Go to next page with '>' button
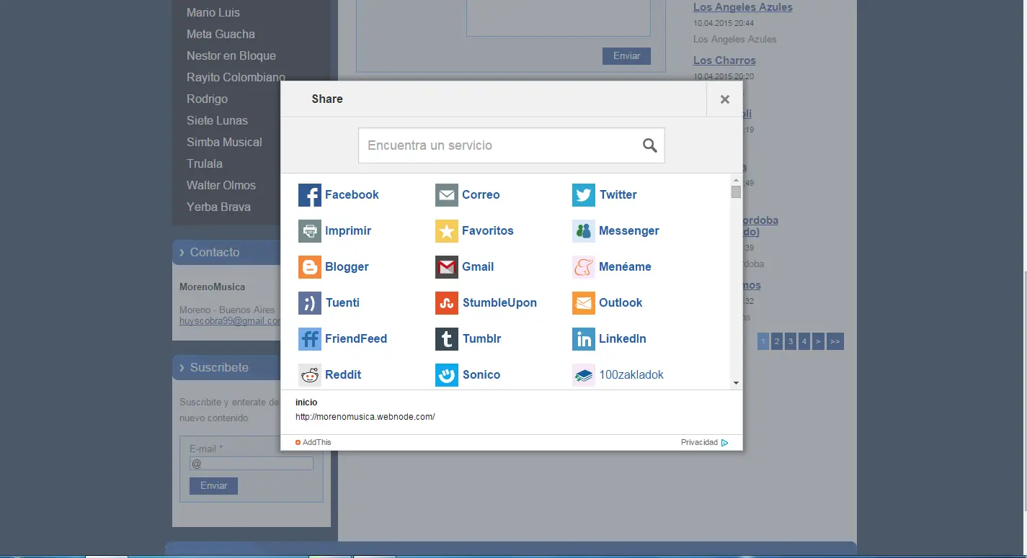Screen dimensions: 1027x558 (x=818, y=342)
